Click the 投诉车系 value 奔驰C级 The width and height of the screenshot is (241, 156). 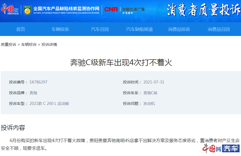[150, 93]
